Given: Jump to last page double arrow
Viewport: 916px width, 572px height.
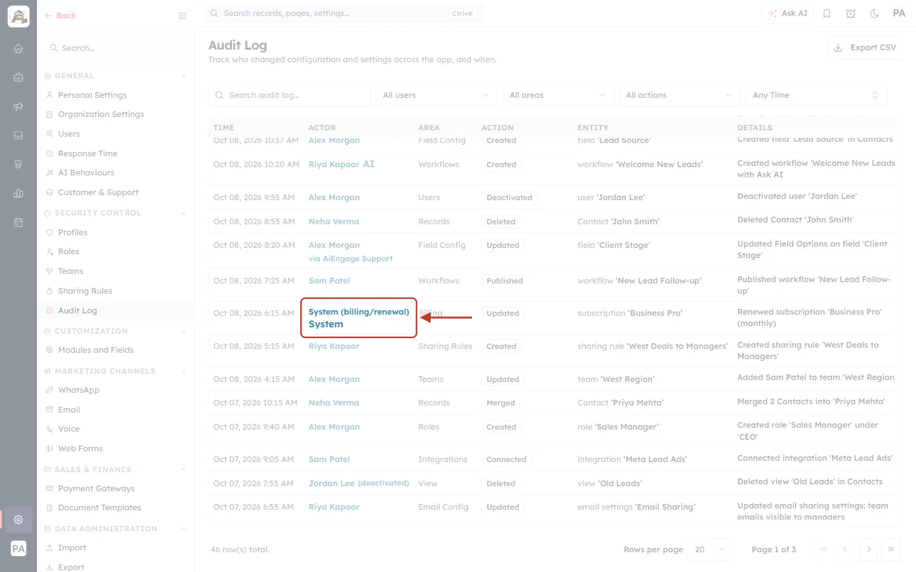Looking at the screenshot, I should 891,549.
